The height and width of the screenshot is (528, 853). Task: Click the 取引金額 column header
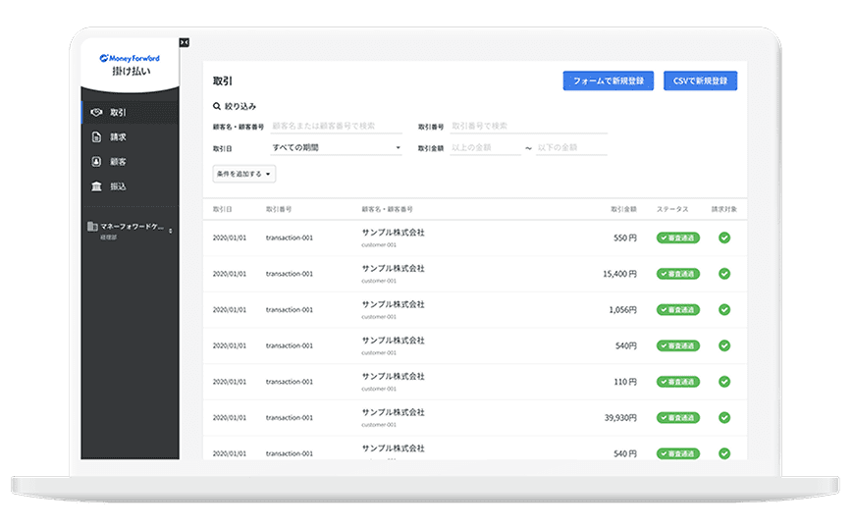click(622, 209)
